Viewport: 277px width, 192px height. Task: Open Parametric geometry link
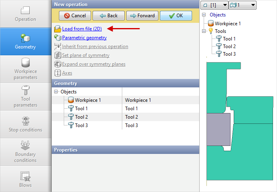[84, 38]
